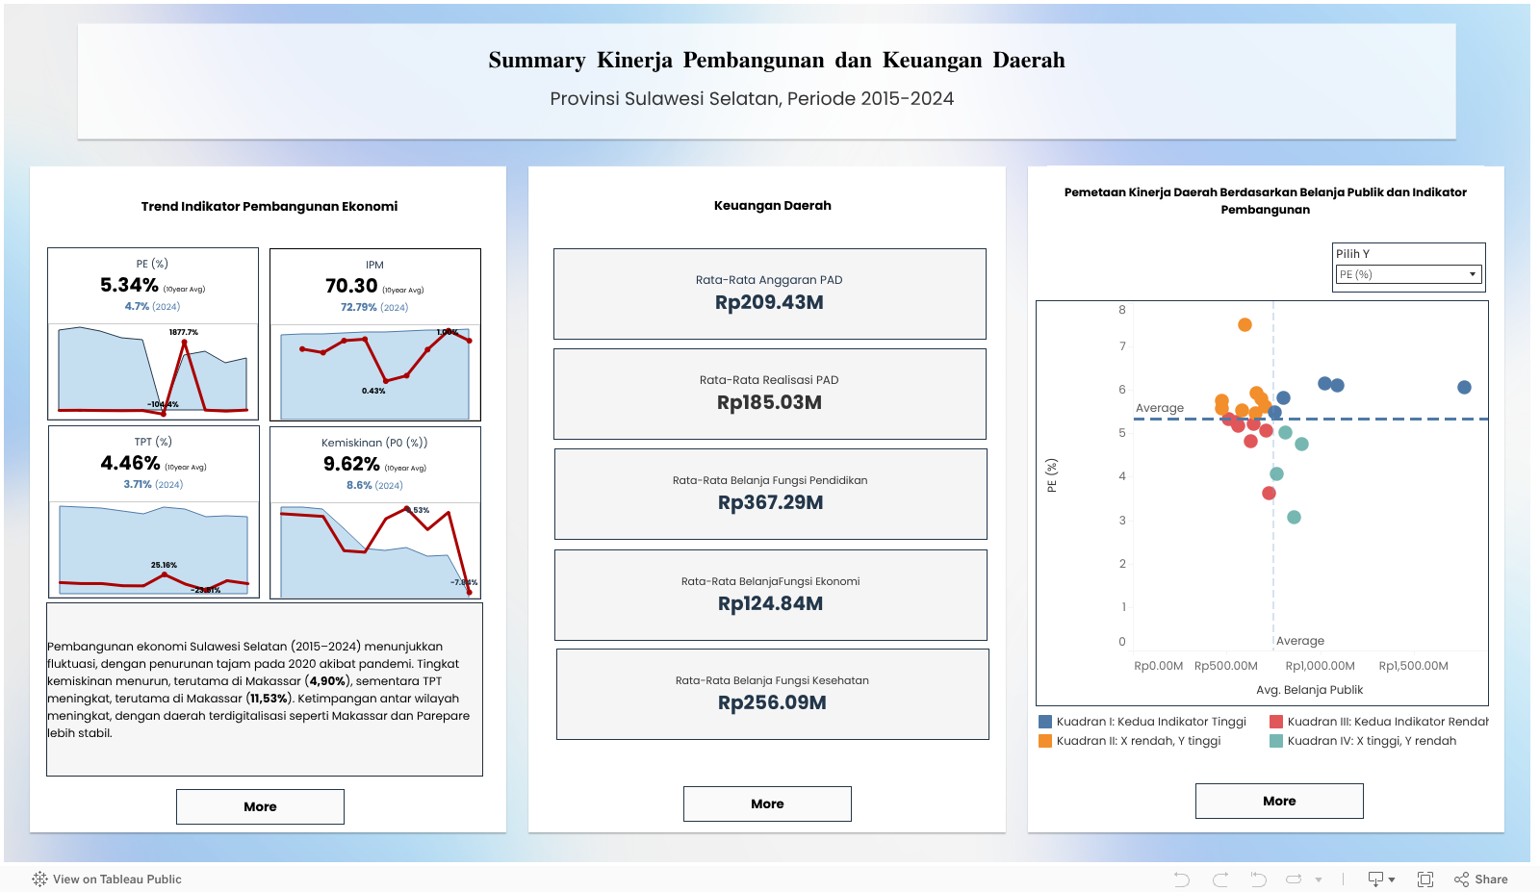Image resolution: width=1540 pixels, height=892 pixels.
Task: Click the 5.34% ten-year average PE value
Action: [129, 285]
